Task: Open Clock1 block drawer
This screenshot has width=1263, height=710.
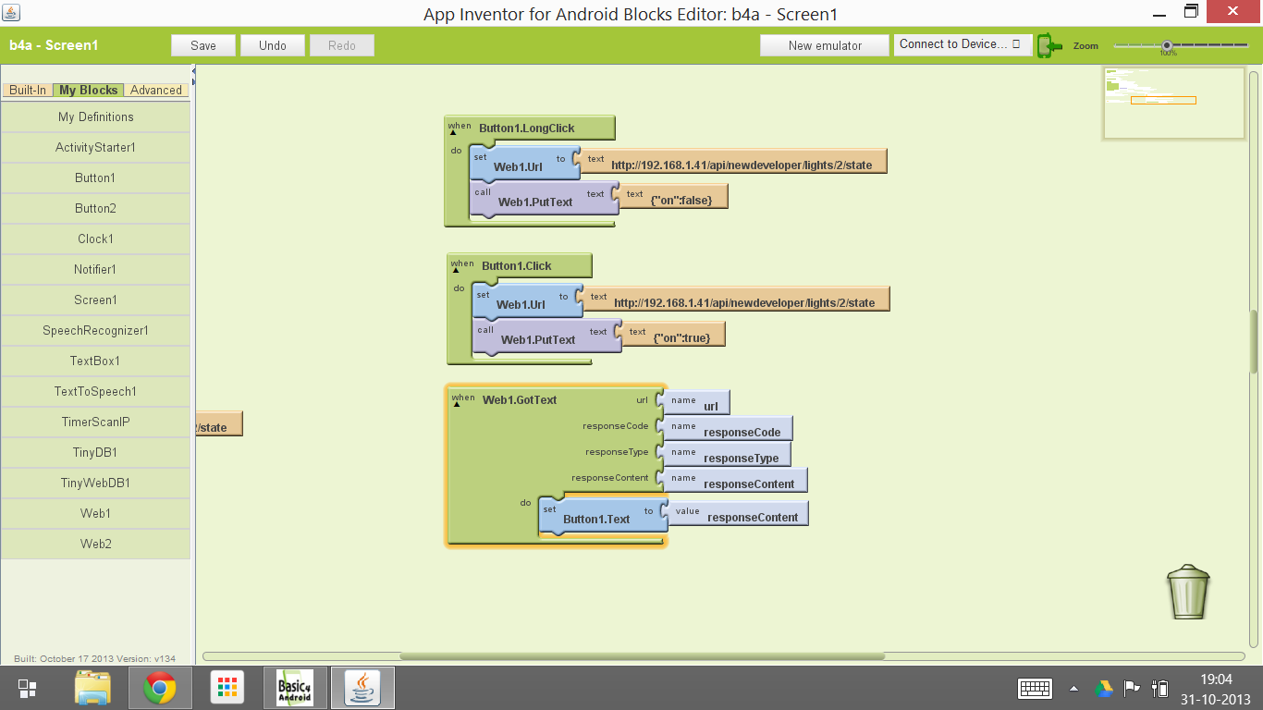Action: click(95, 239)
